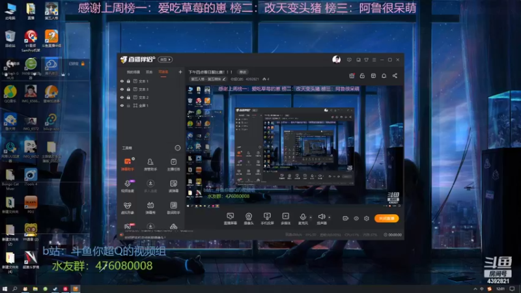Open the 回收站 recycle bin

click(10, 39)
